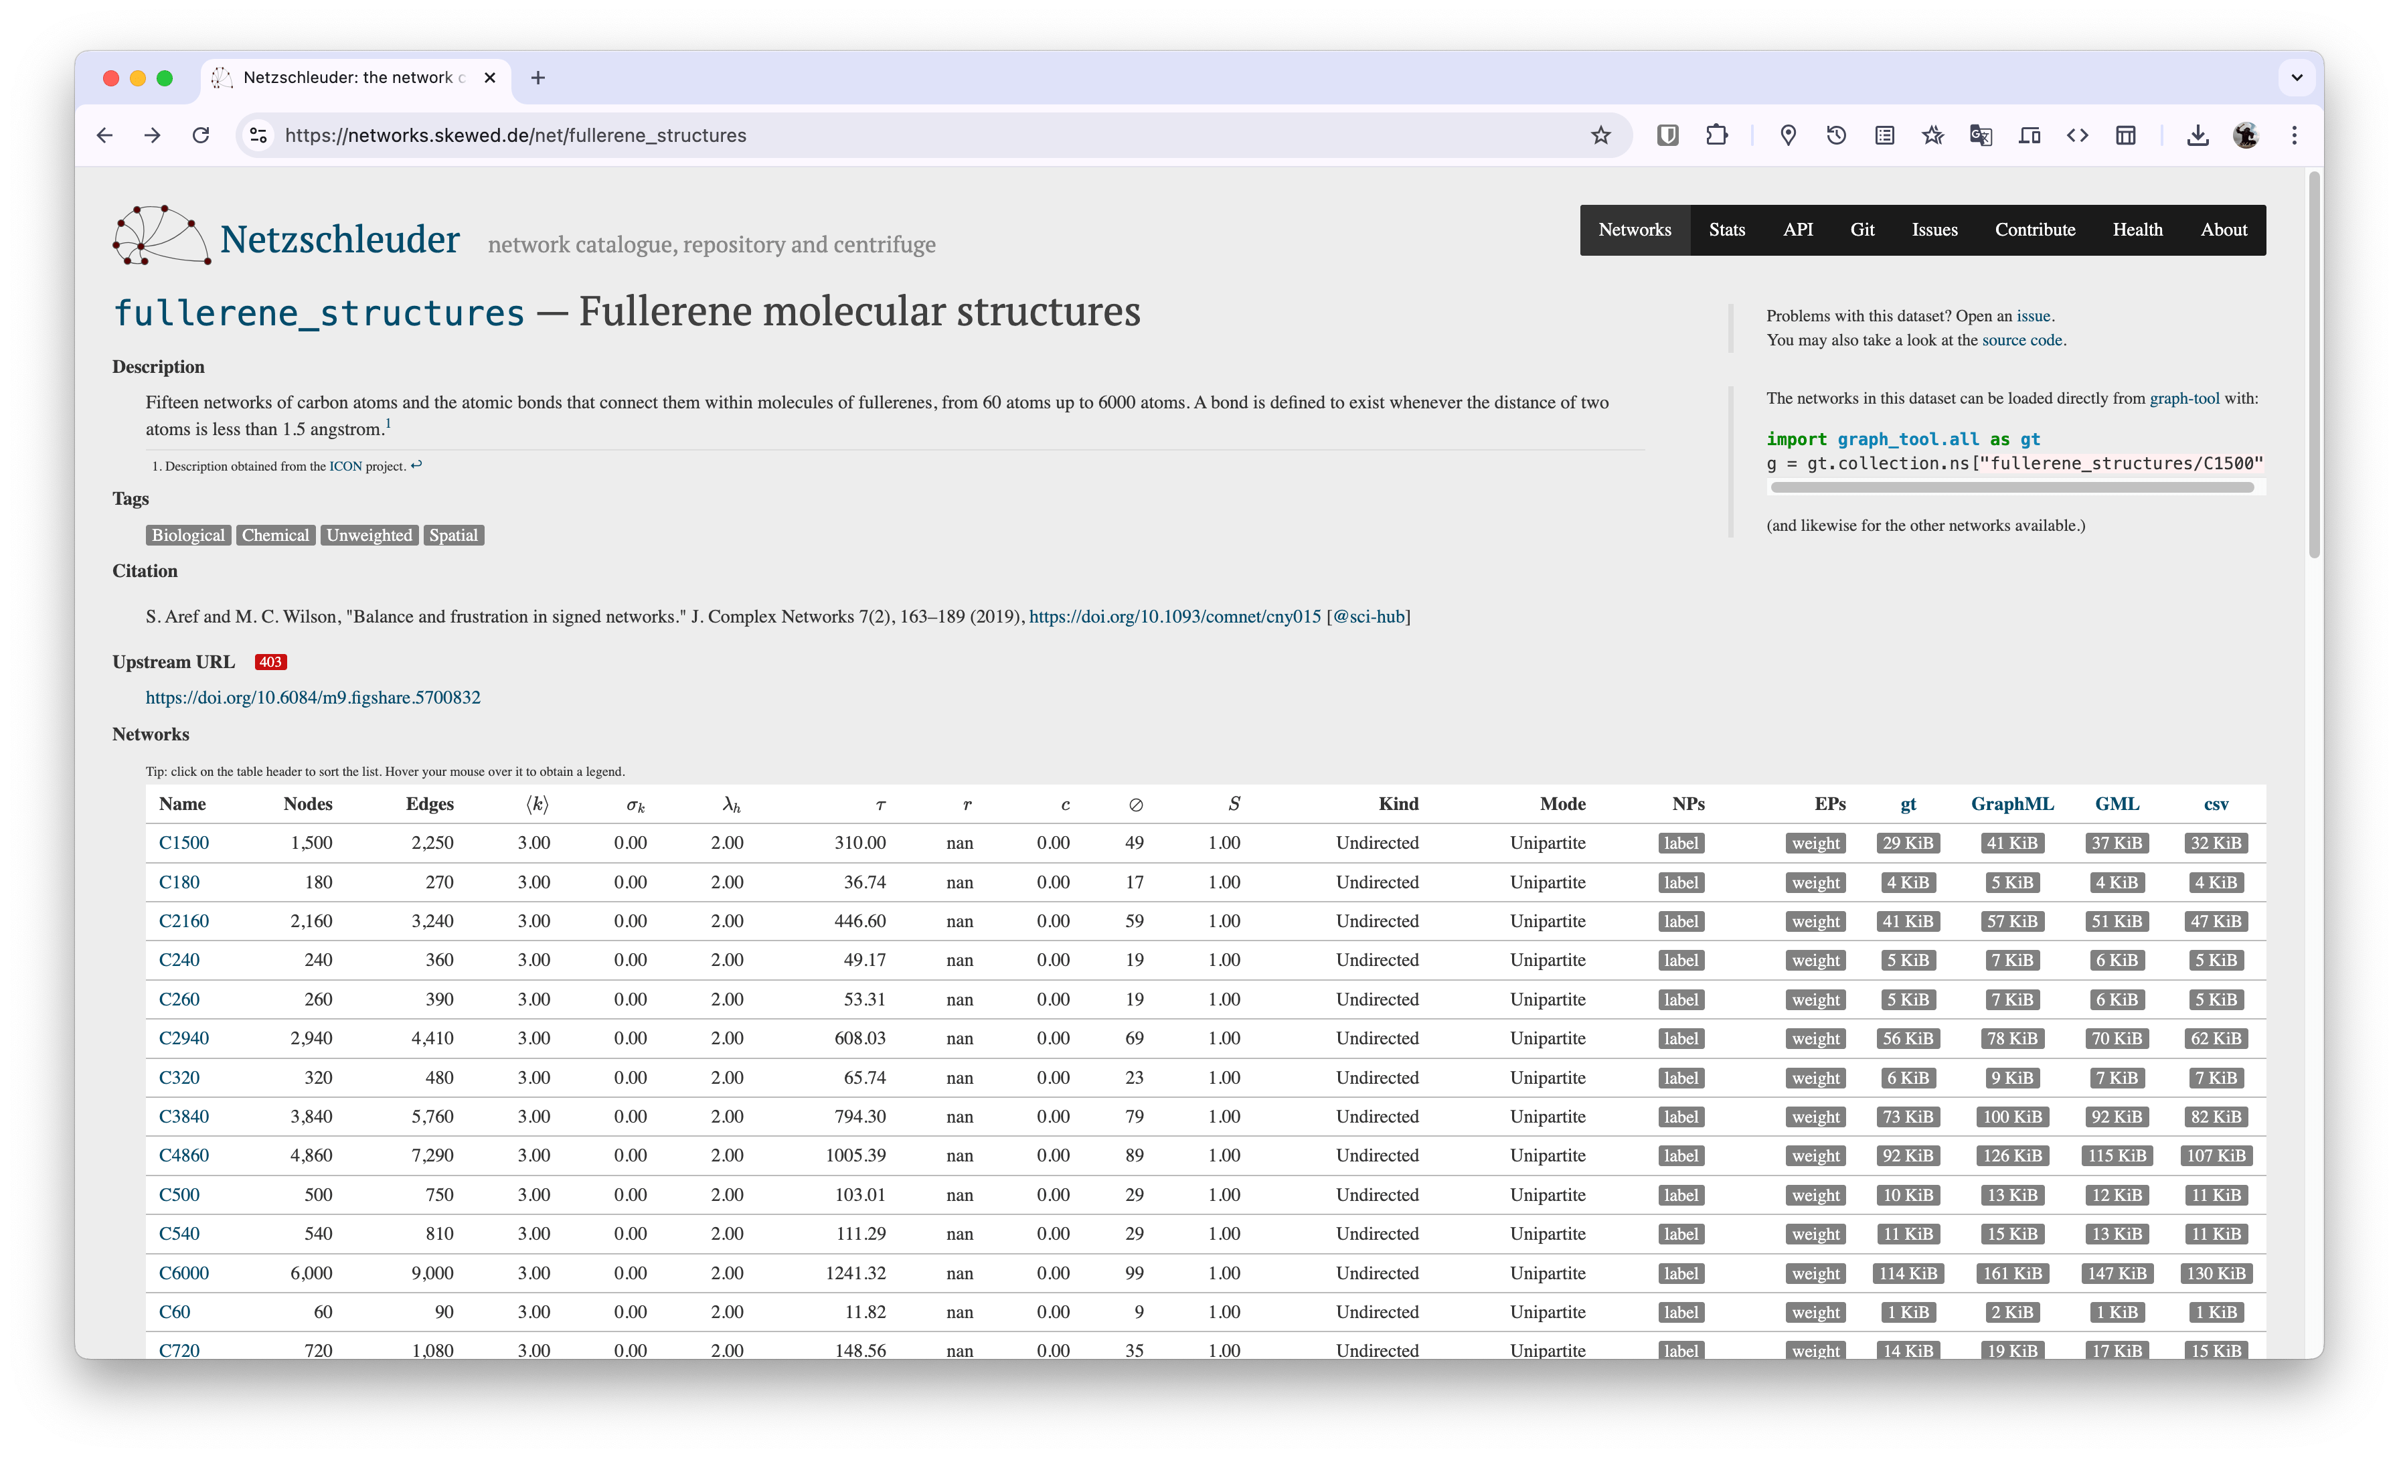This screenshot has width=2399, height=1458.
Task: Open the browser history clock icon
Action: coord(1836,135)
